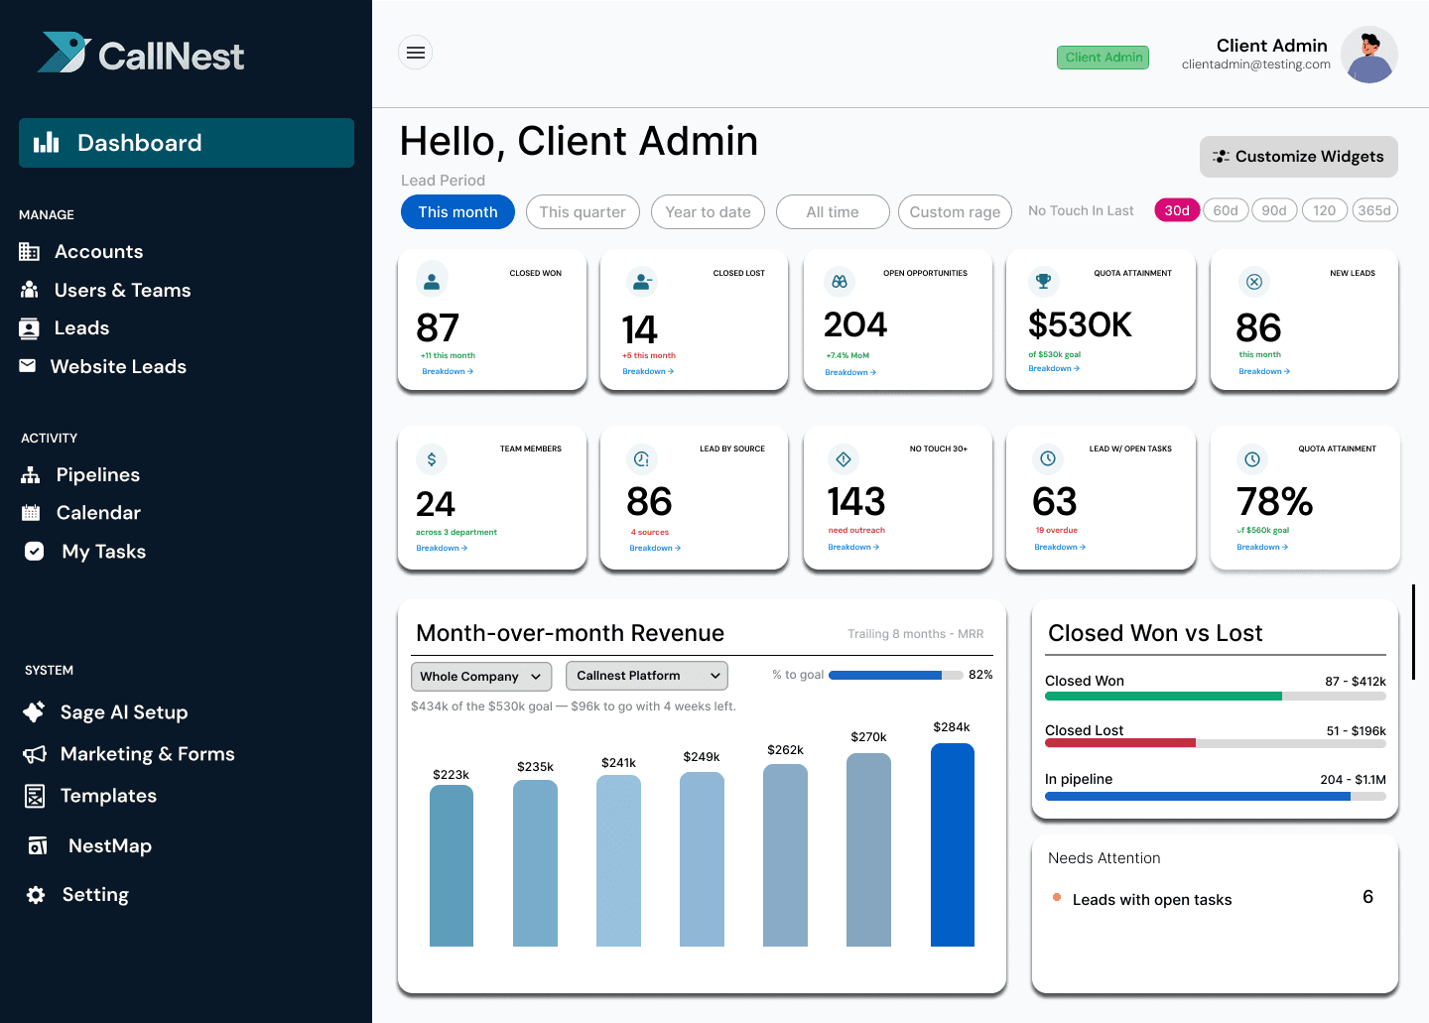Click the New Leads circled-x icon
This screenshot has width=1429, height=1023.
(x=1254, y=282)
